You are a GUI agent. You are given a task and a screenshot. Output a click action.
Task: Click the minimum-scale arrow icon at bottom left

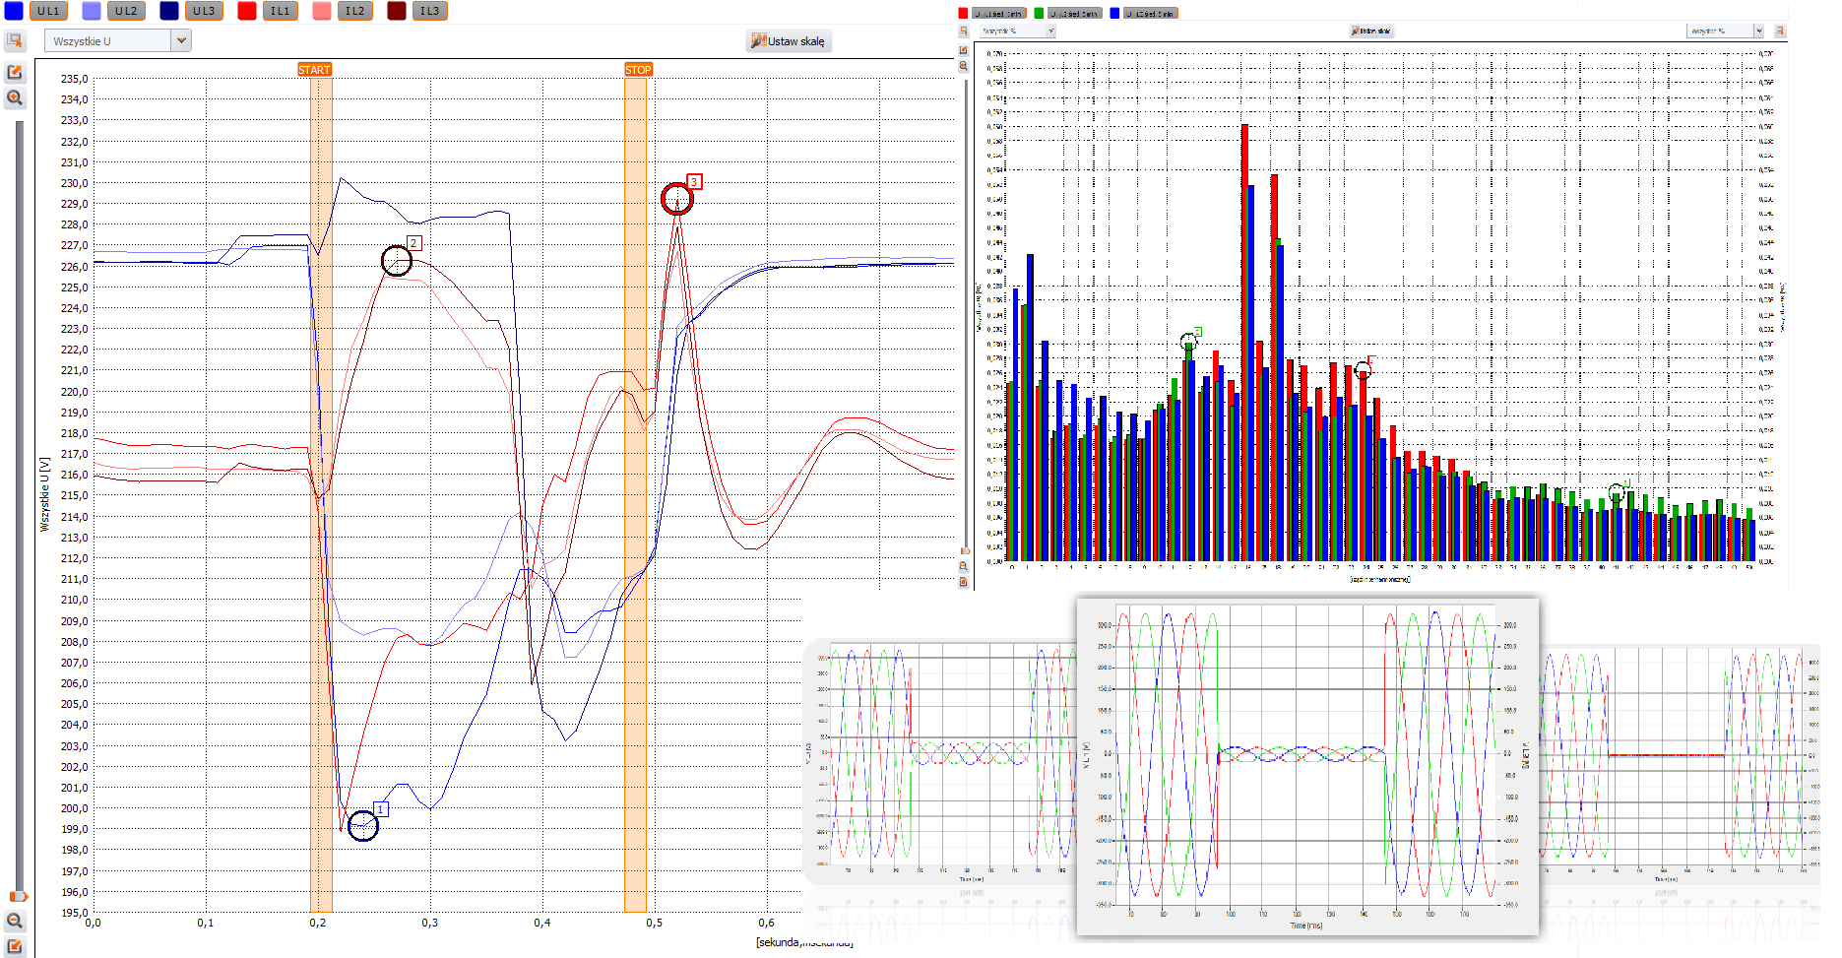(15, 946)
